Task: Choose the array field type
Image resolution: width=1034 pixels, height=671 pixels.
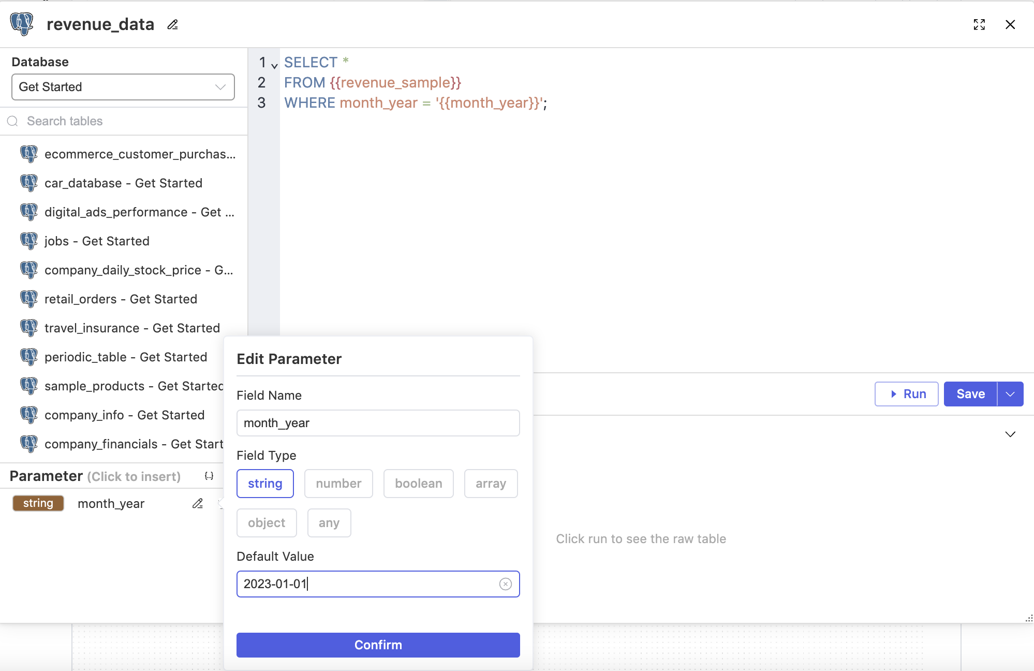Action: (x=491, y=484)
